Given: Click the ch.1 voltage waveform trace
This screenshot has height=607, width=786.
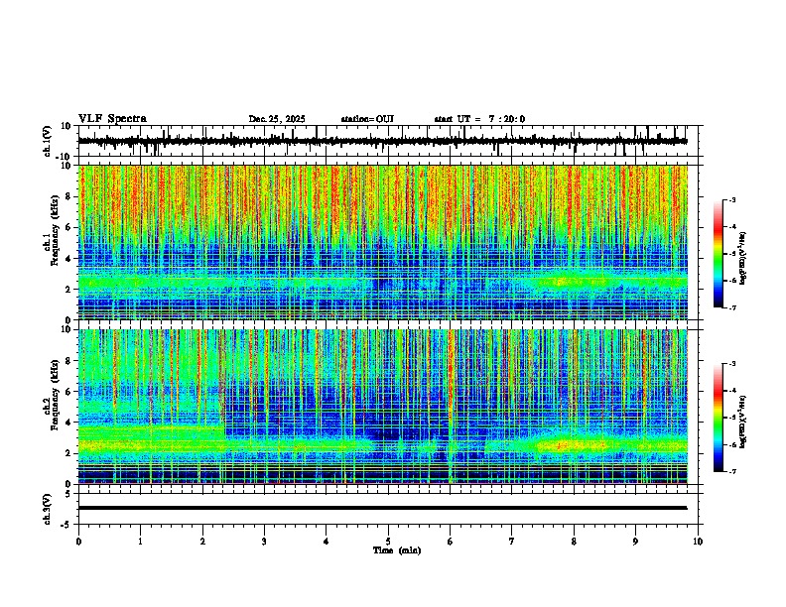Looking at the screenshot, I should click(x=382, y=141).
